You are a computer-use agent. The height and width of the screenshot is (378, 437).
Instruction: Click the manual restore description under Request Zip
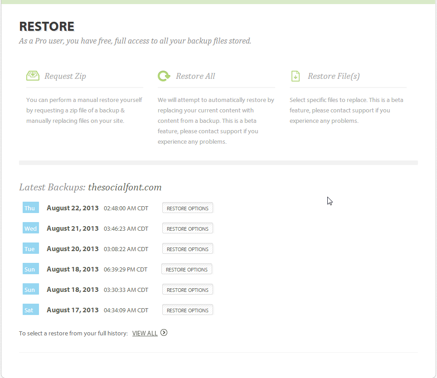84,110
